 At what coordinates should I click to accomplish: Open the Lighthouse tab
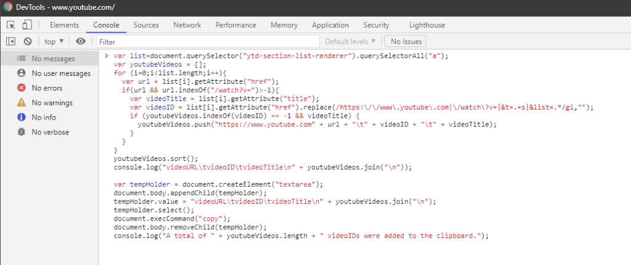427,25
